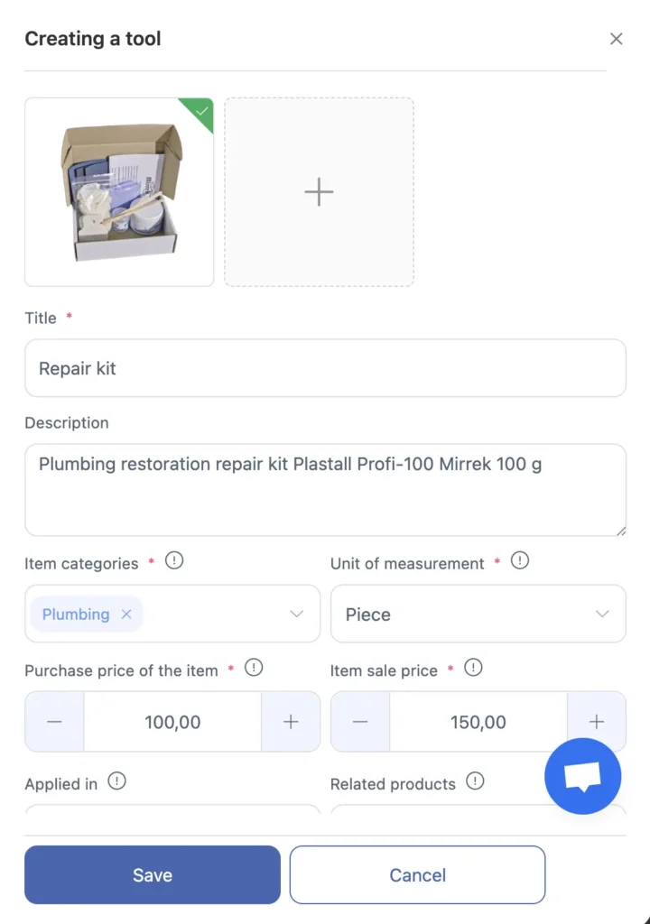Open the Unit of measurement dropdown
Viewport: 650px width, 924px height.
click(x=602, y=614)
